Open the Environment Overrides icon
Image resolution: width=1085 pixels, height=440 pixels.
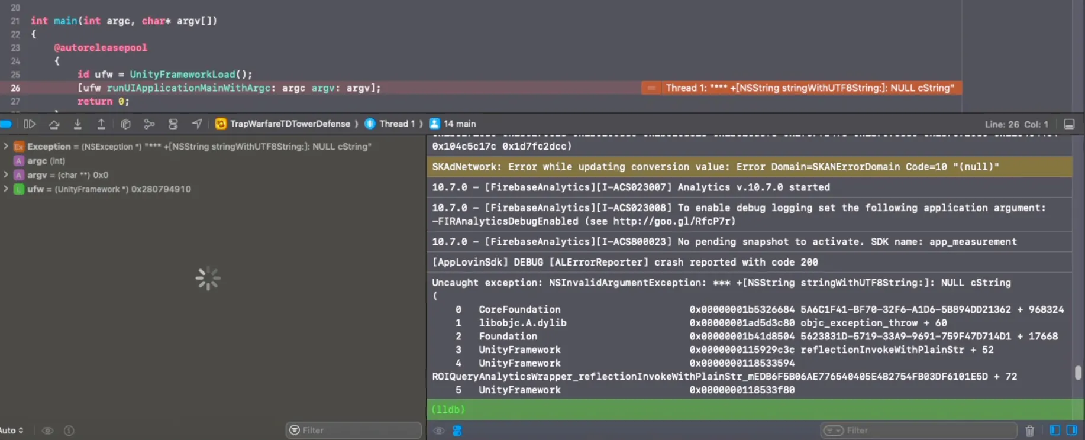(173, 124)
